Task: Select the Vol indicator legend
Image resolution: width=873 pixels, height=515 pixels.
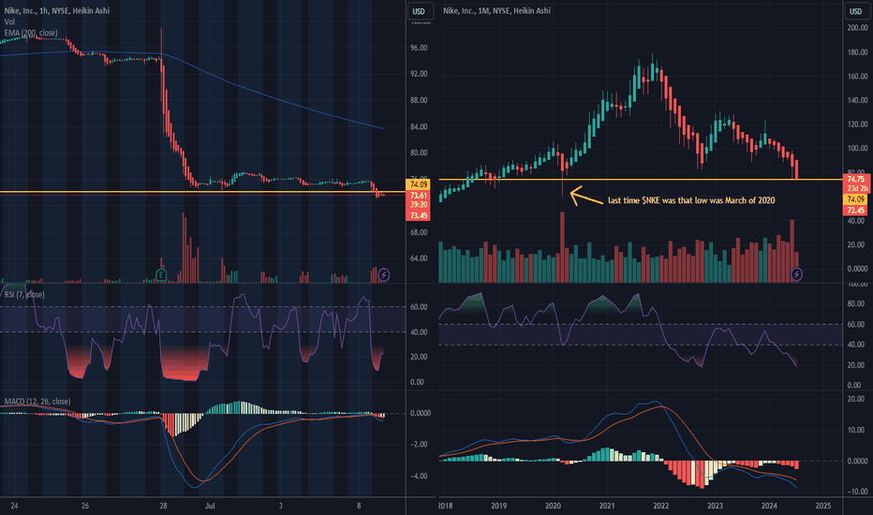Action: [x=9, y=22]
